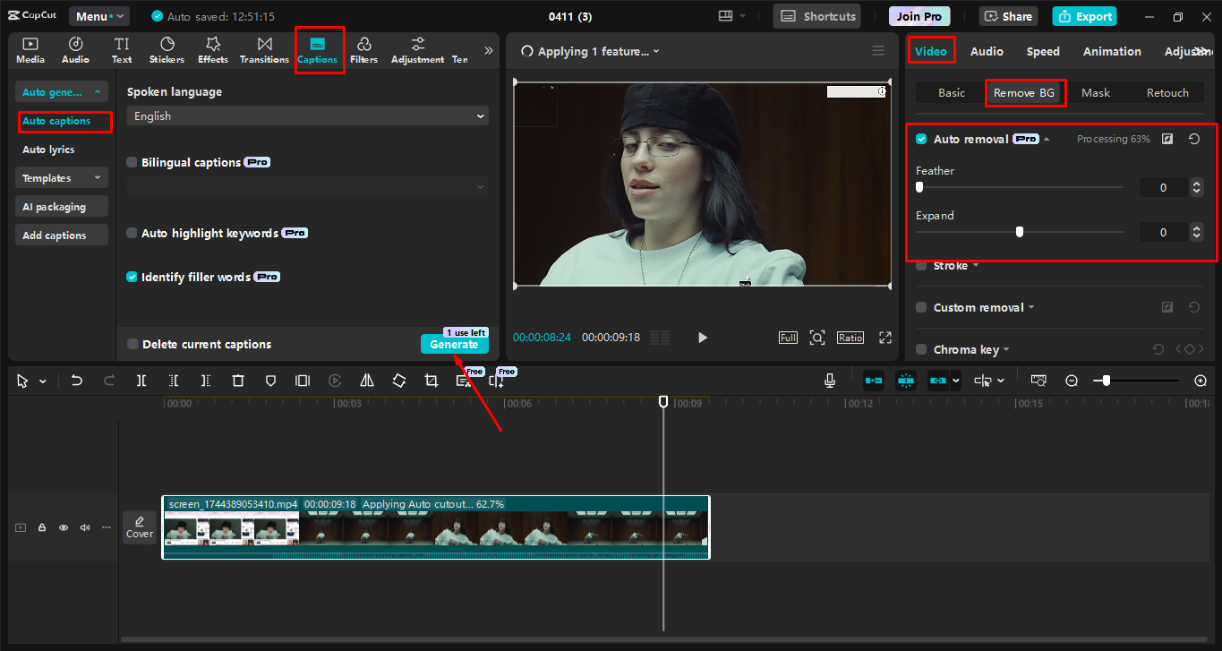This screenshot has width=1222, height=651.
Task: Uncheck the Auto removal checkbox
Action: click(x=921, y=139)
